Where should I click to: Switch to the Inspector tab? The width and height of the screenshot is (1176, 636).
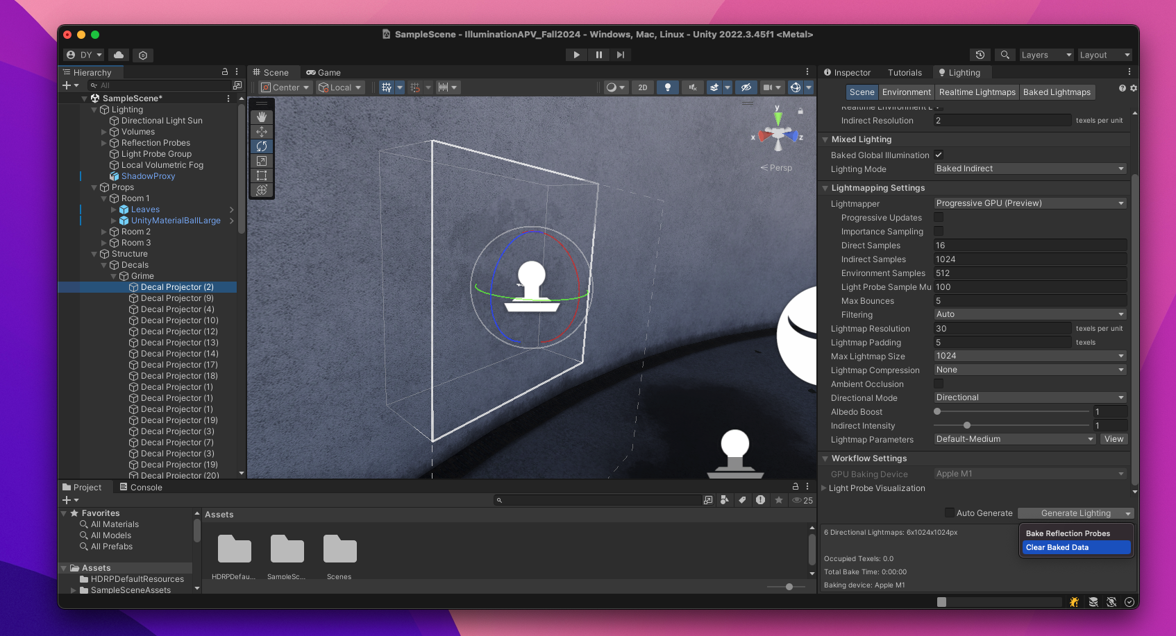(x=847, y=72)
